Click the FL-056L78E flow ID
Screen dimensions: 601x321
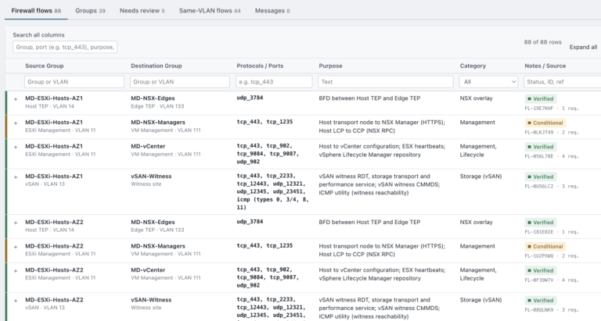[539, 156]
